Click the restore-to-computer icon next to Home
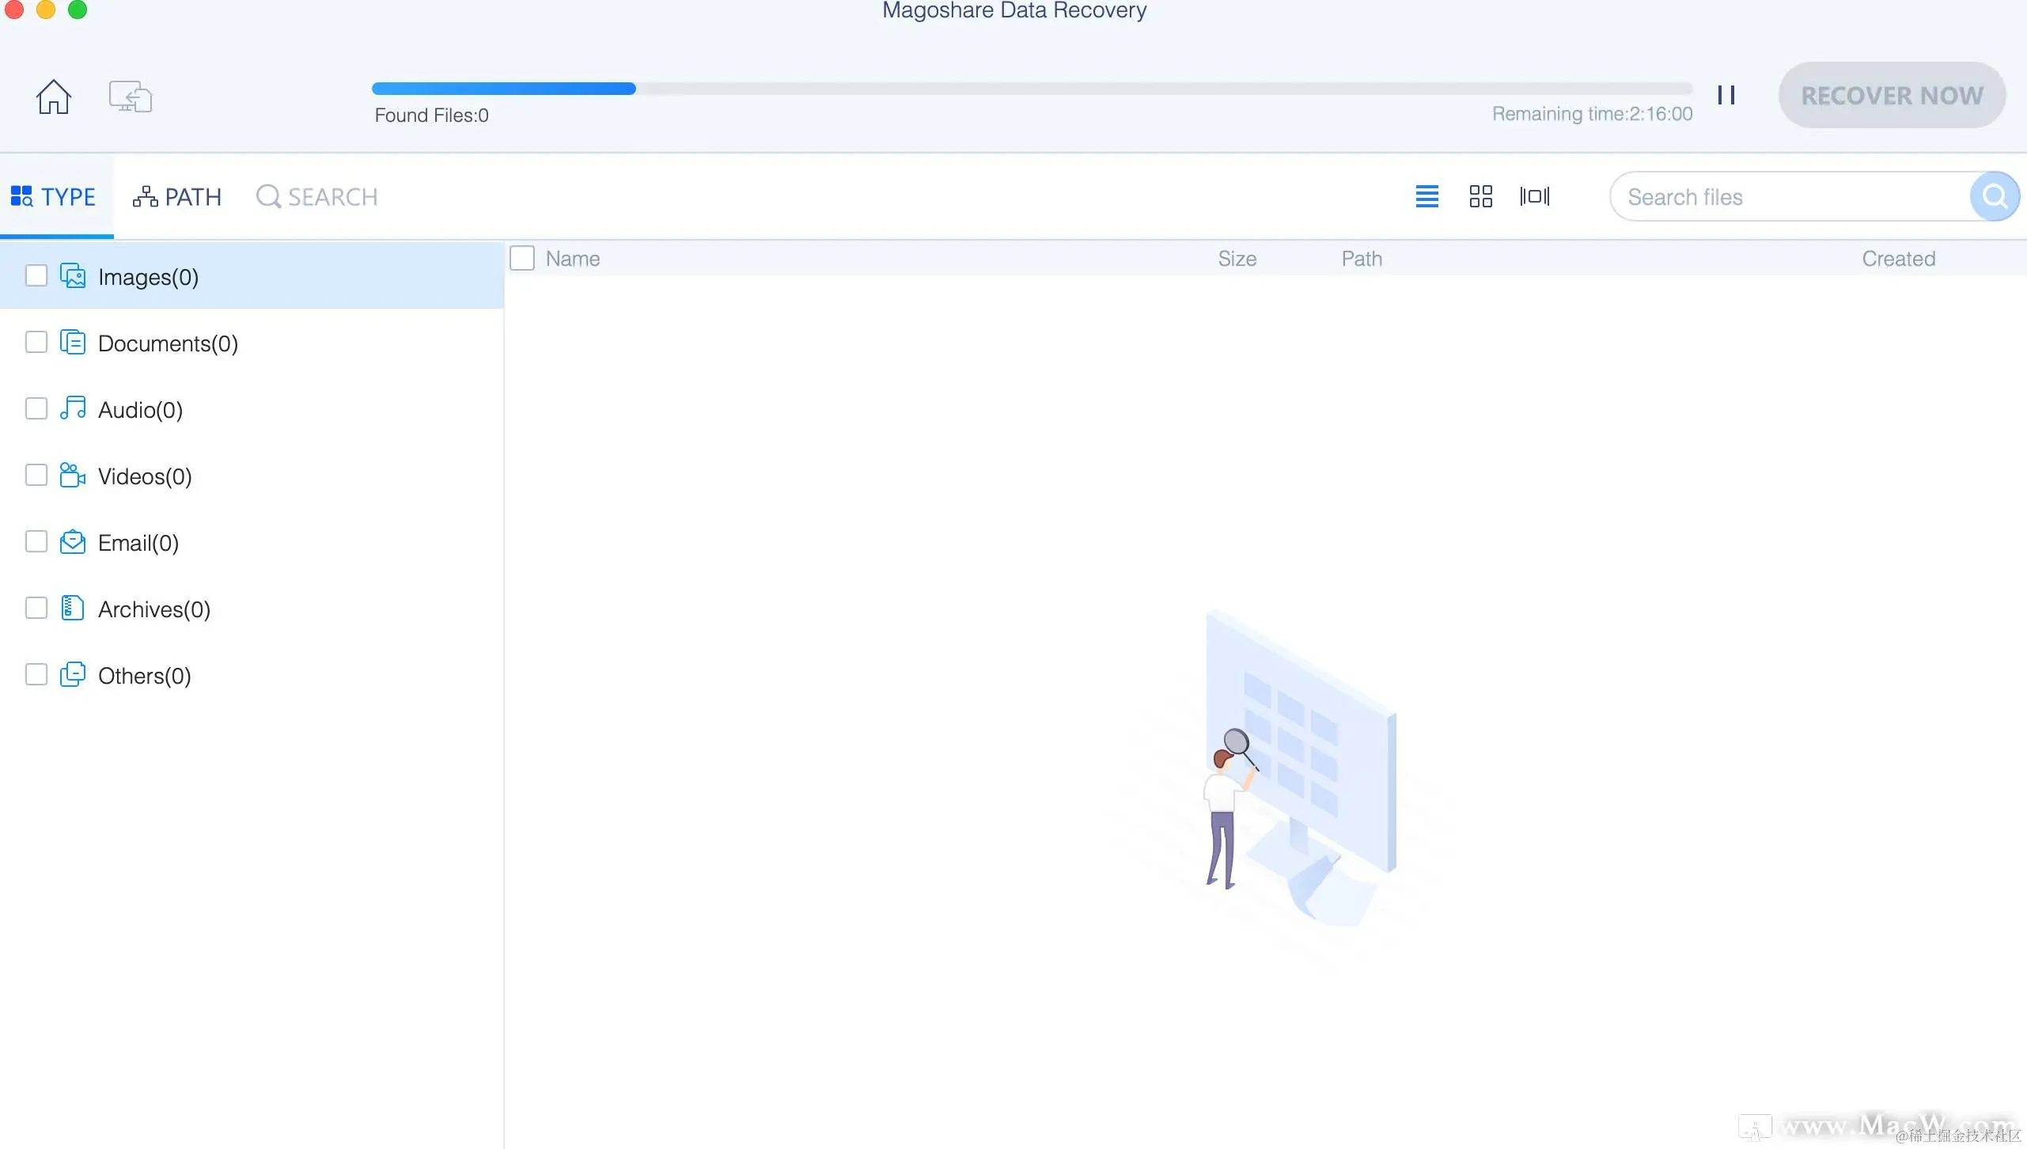This screenshot has width=2027, height=1149. (x=131, y=97)
